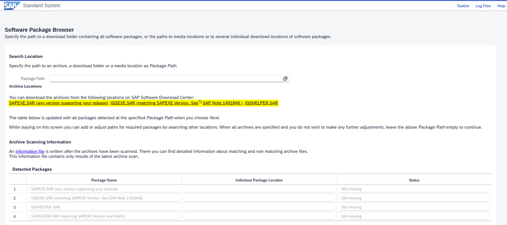This screenshot has height=225, width=507.
Task: Click the Detected Packages table title
Action: (32, 169)
